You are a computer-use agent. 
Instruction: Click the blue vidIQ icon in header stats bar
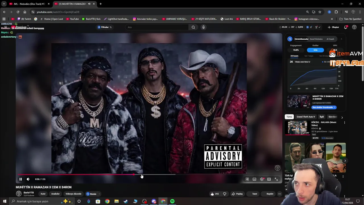coord(307,27)
